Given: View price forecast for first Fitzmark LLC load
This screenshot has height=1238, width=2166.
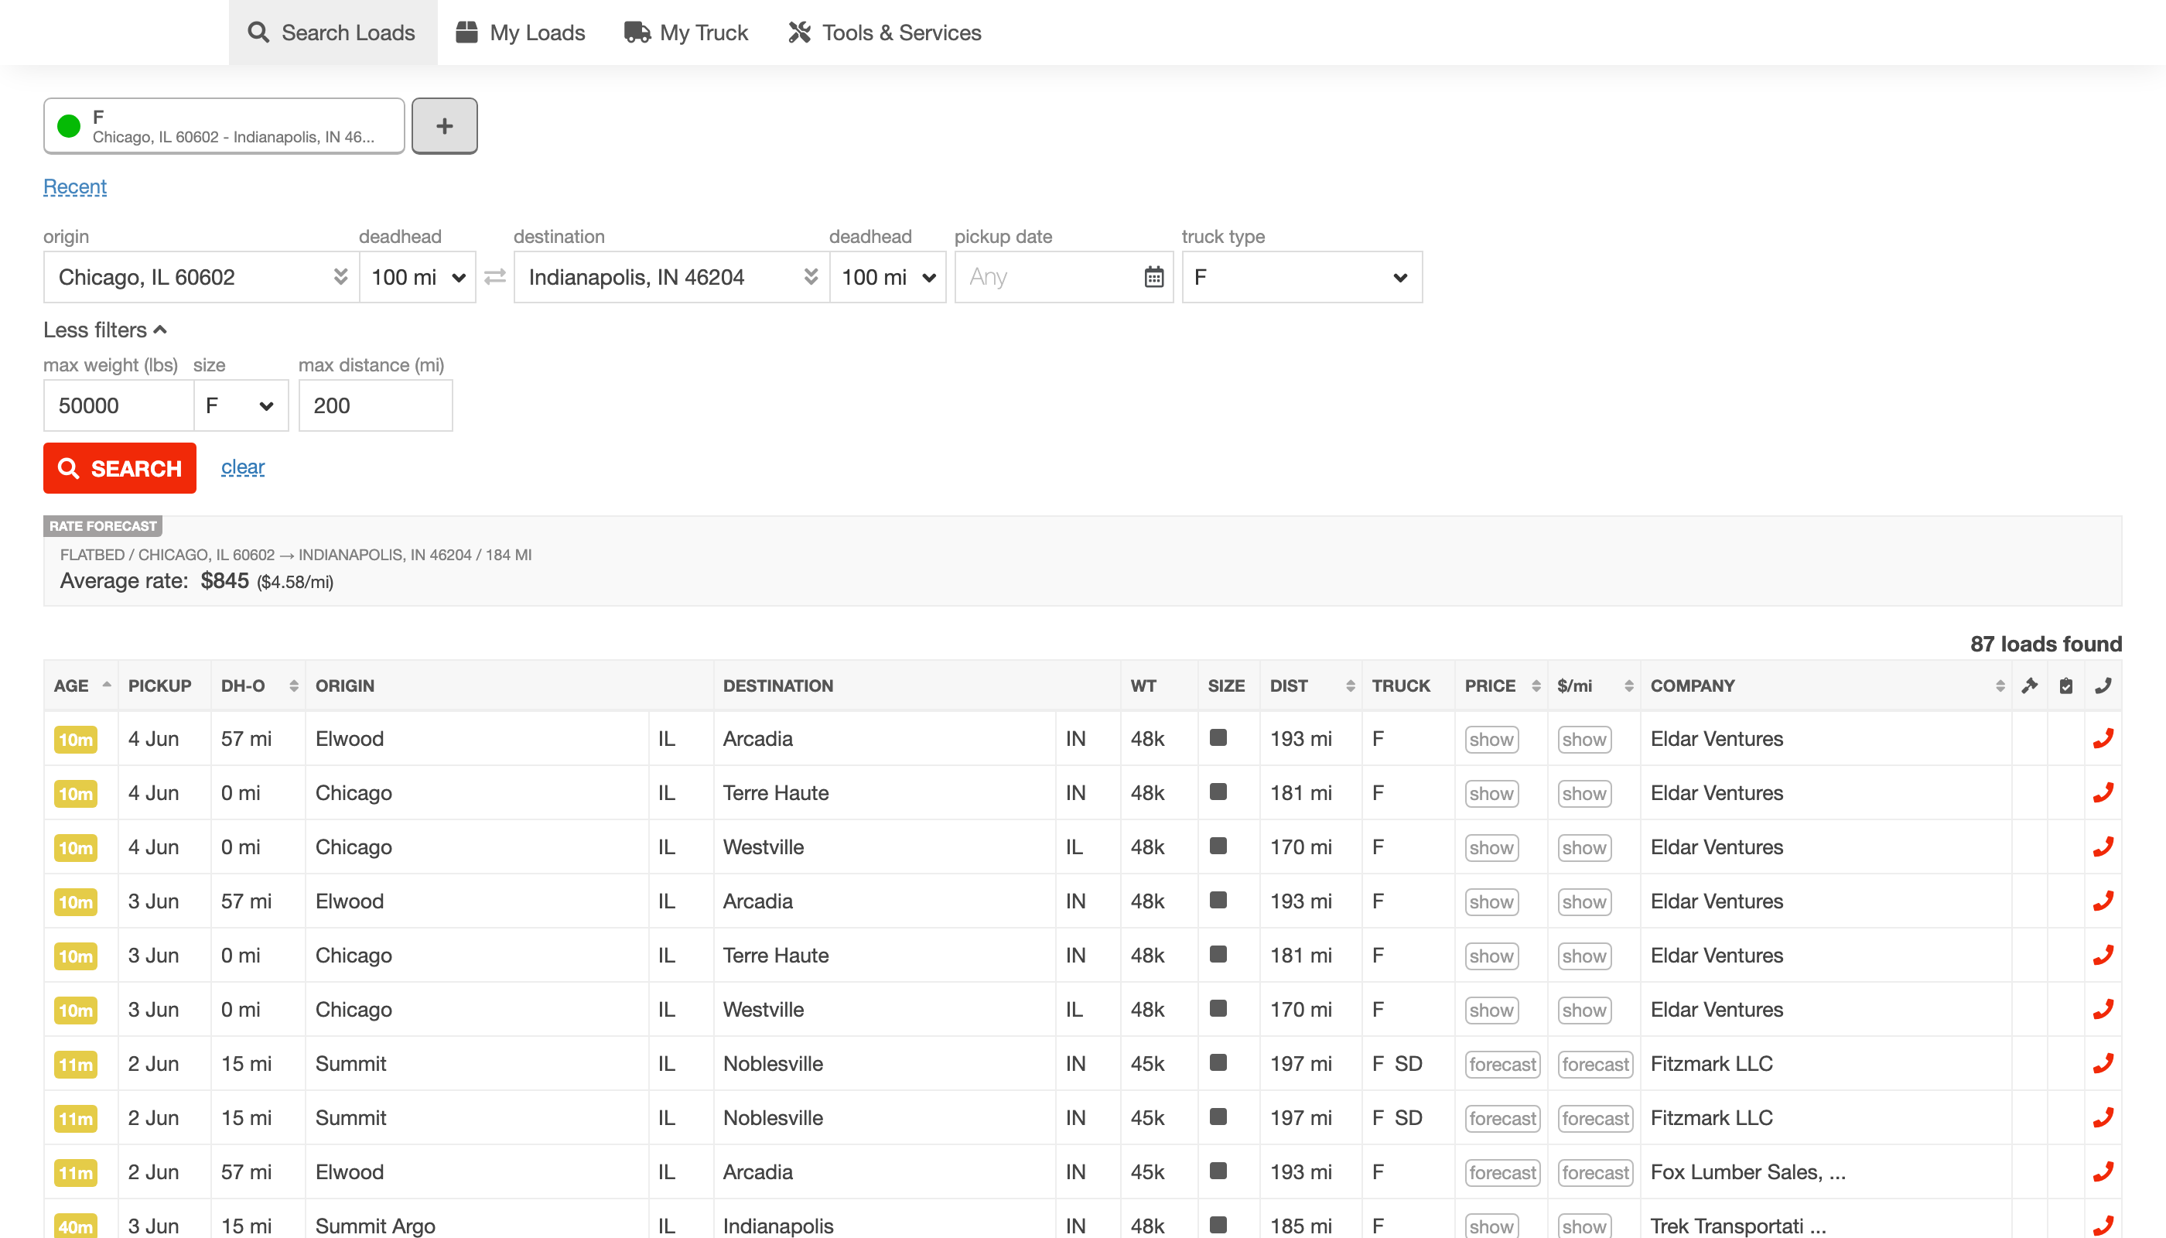Looking at the screenshot, I should [x=1502, y=1065].
